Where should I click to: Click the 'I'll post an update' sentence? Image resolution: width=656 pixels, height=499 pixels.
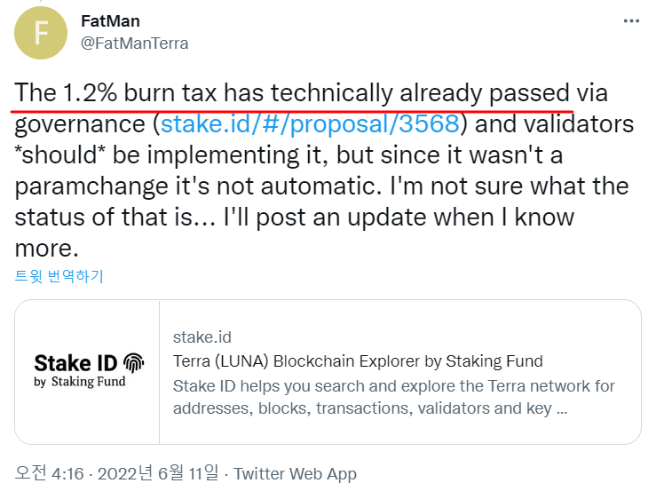point(399,218)
